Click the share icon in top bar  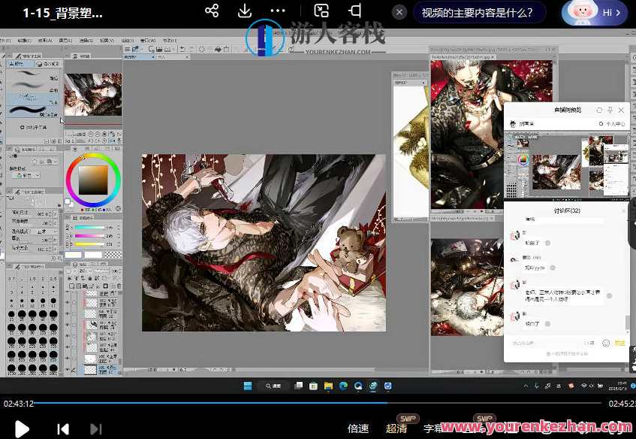tap(212, 11)
